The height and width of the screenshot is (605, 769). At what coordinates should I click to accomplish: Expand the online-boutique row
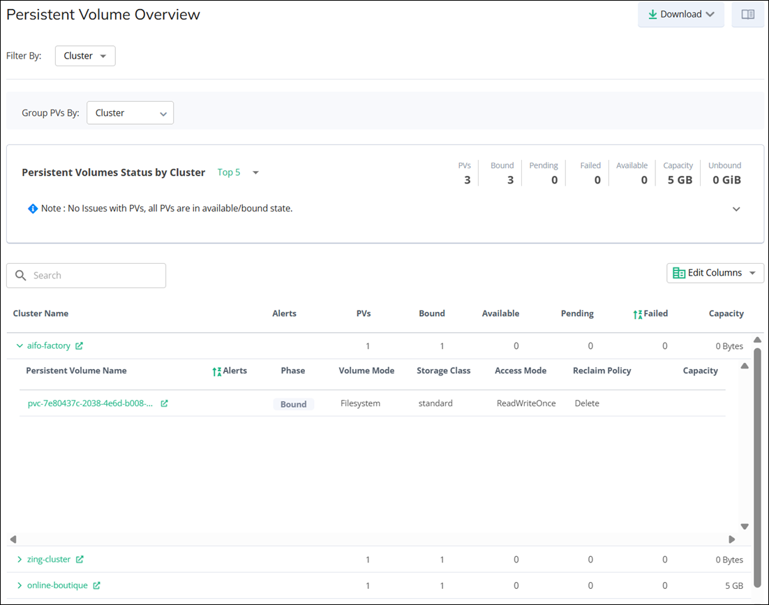coord(20,586)
